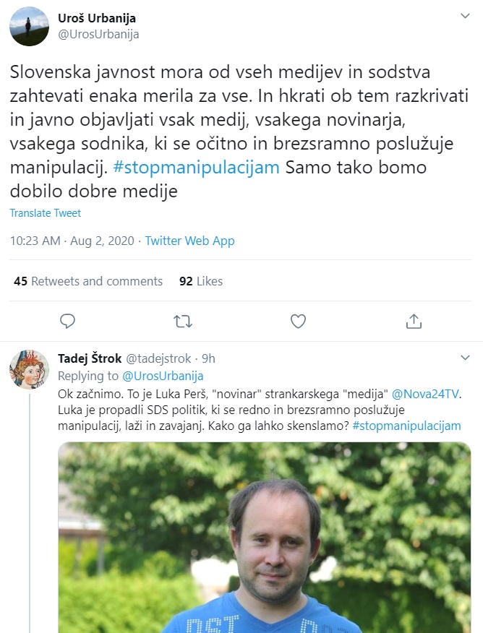
Task: Open the @Nova24TV mention in the reply
Action: (426, 395)
